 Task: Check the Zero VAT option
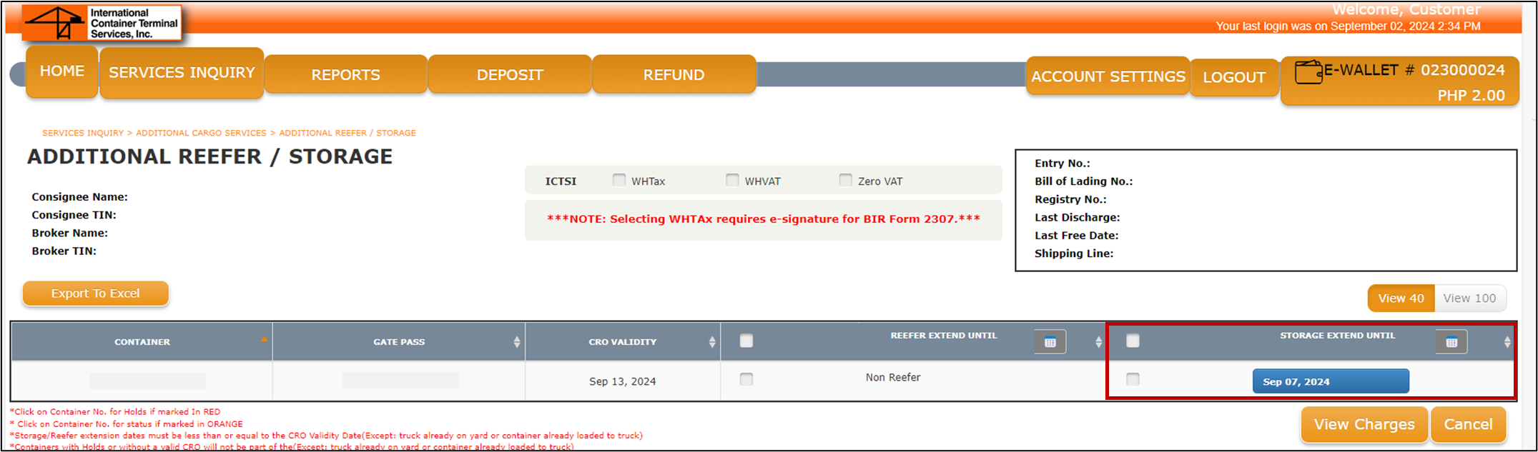845,180
